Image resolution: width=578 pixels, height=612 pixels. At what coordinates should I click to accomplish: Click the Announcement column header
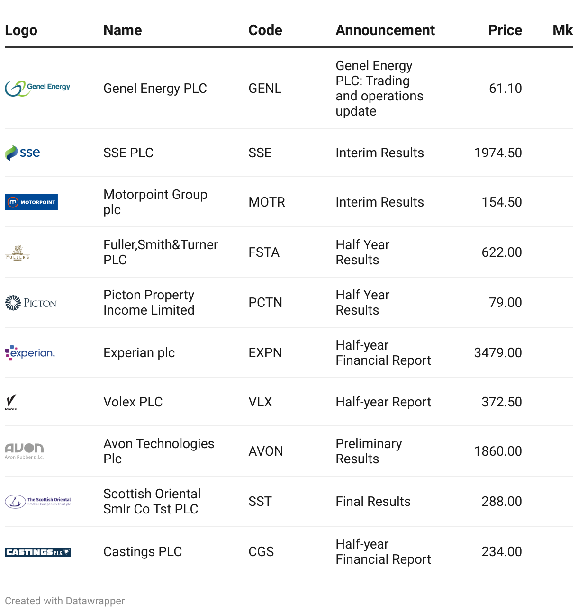(x=385, y=30)
